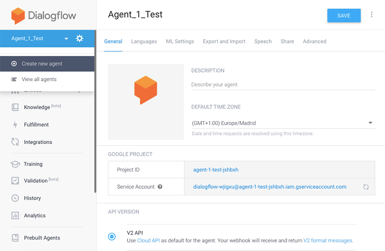Click the SAVE button
385x251 pixels.
(344, 16)
